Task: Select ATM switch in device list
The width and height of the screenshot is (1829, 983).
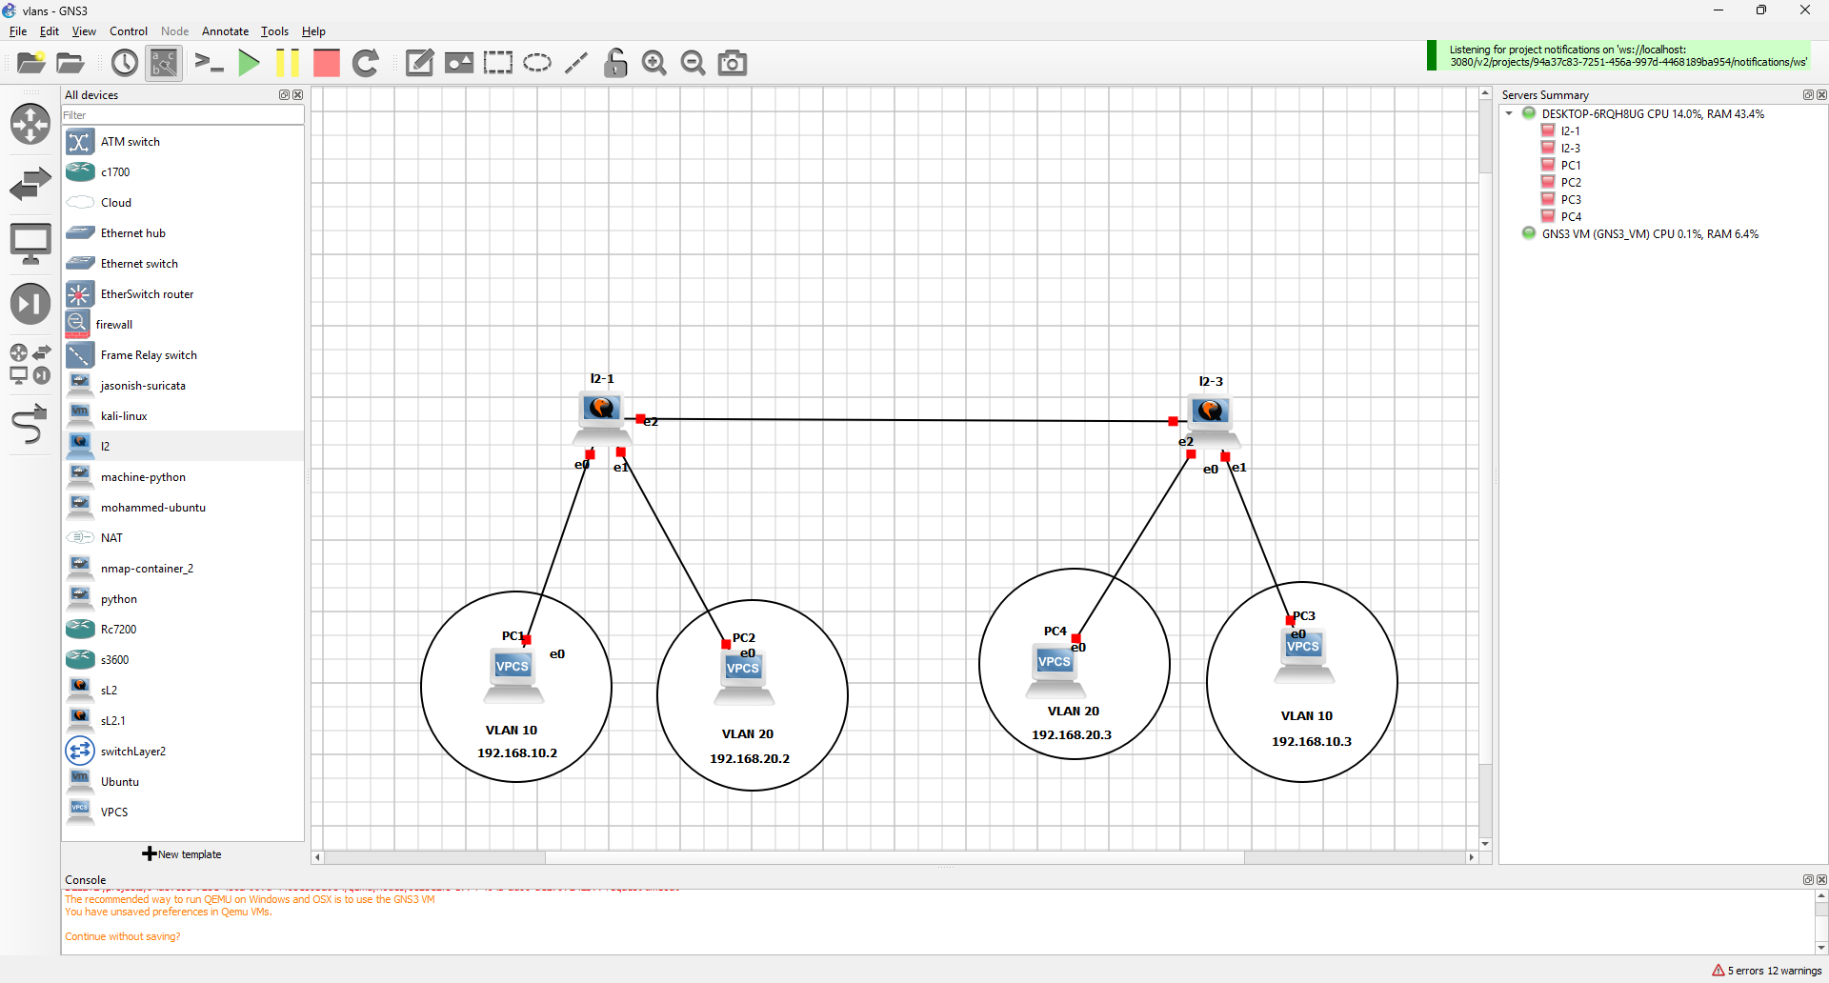Action: [x=183, y=142]
